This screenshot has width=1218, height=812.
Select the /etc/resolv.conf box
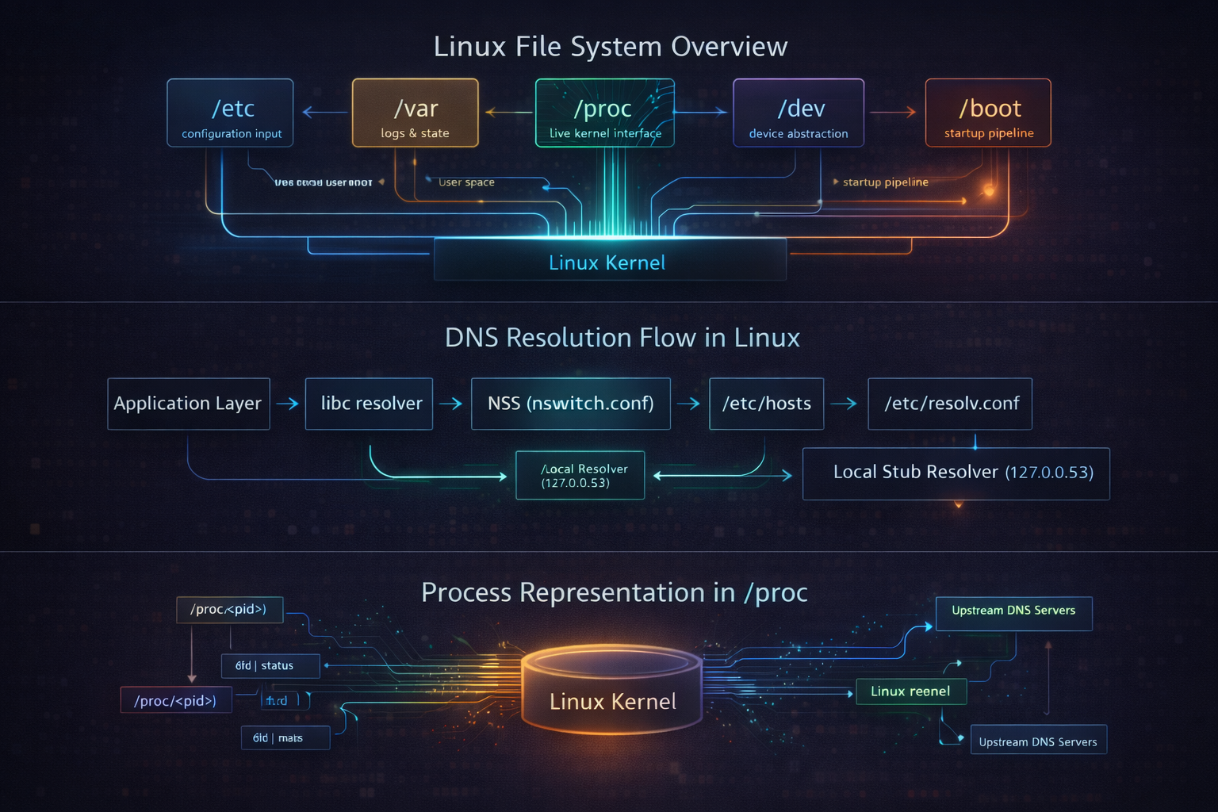(x=950, y=404)
